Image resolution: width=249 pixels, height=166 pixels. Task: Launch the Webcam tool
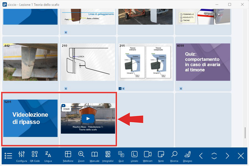coord(148,156)
